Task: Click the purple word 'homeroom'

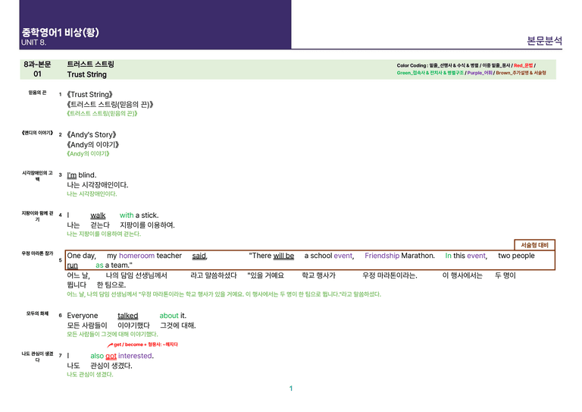Action: (x=136, y=256)
